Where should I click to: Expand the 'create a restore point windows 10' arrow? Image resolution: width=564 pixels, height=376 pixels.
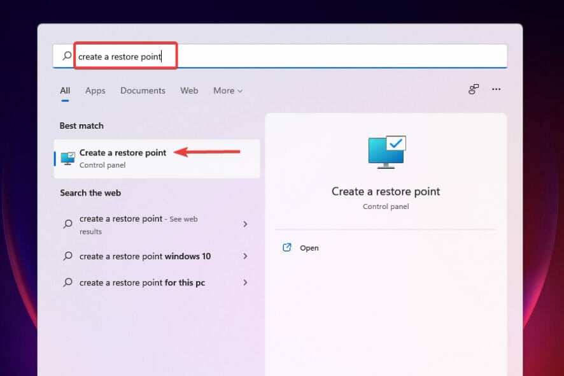[x=245, y=256]
